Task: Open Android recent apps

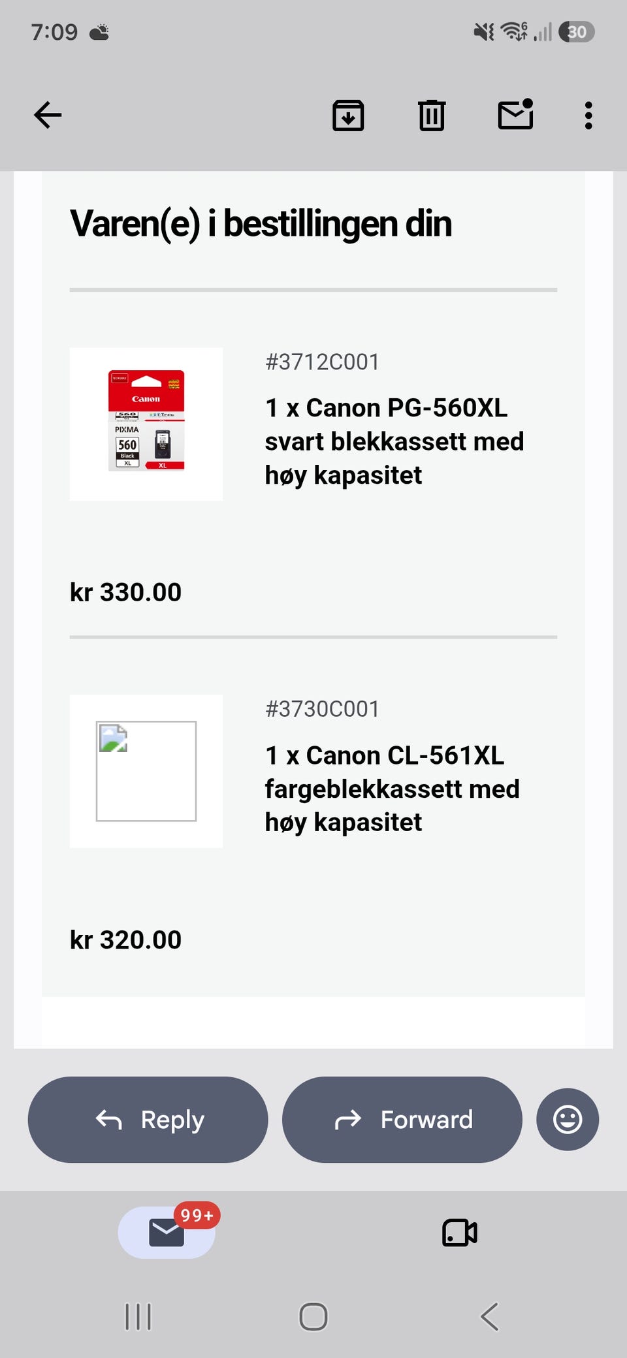Action: tap(138, 1317)
